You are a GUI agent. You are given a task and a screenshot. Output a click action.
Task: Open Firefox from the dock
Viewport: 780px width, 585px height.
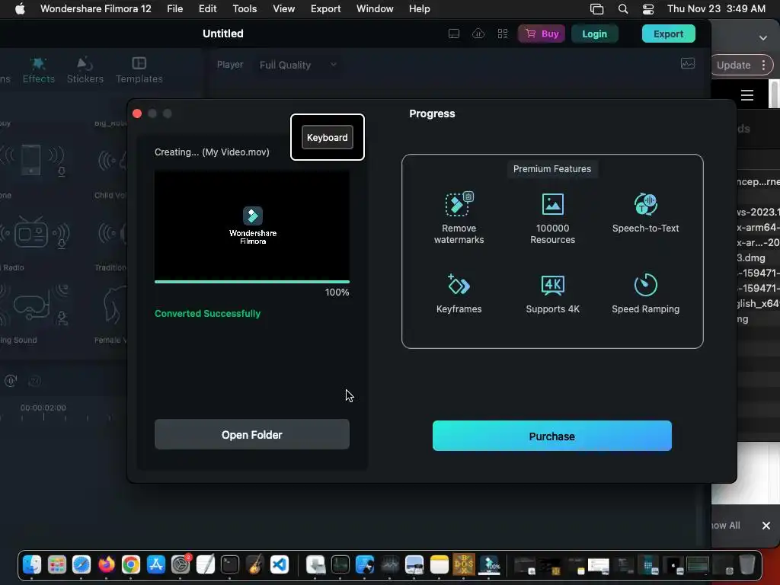(106, 564)
